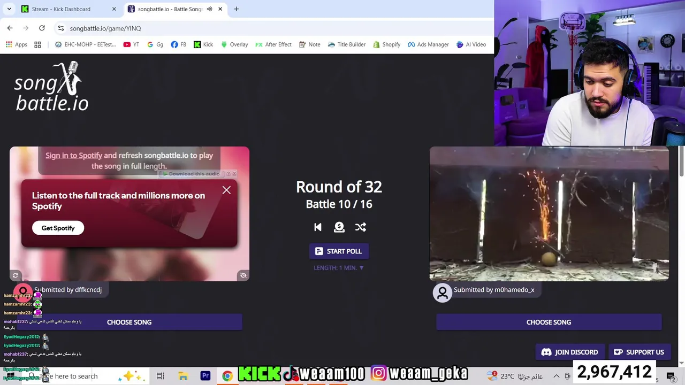
Task: Click the songbattle.io logo
Action: coord(51,87)
